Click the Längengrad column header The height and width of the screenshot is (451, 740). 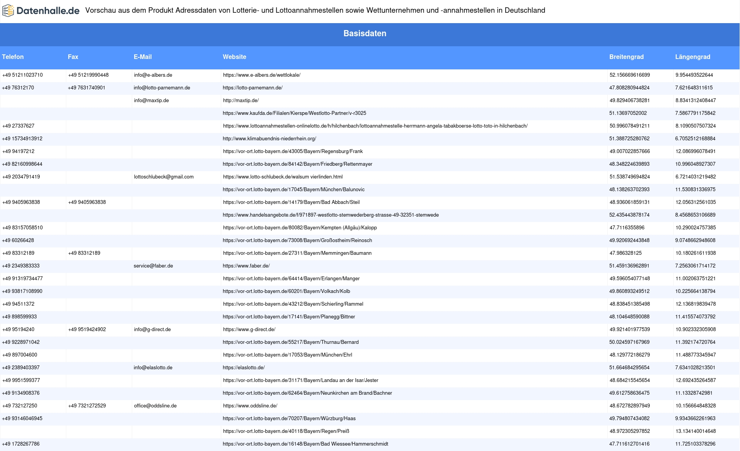click(x=693, y=57)
